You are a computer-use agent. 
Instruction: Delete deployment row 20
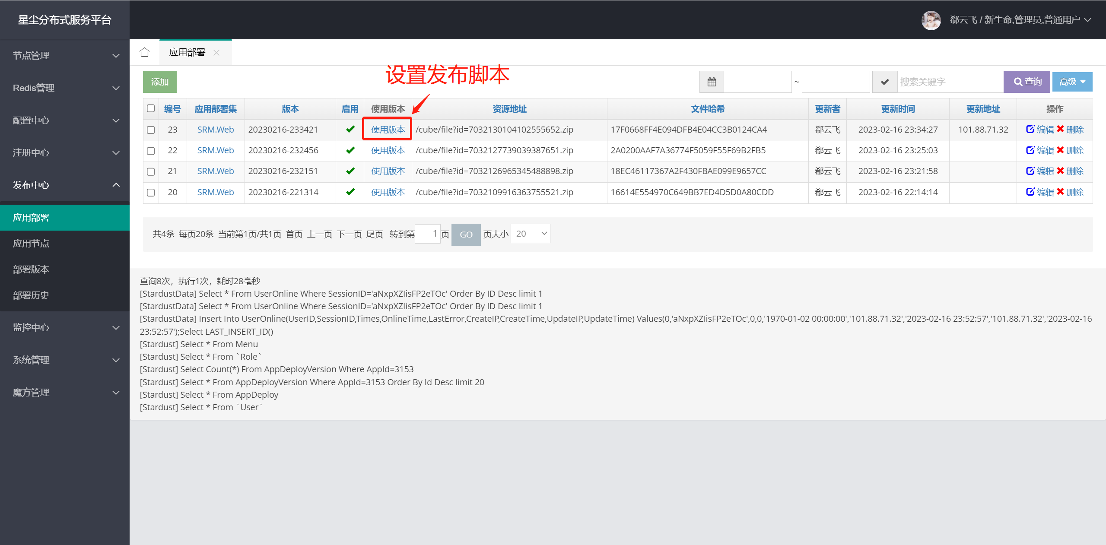pos(1070,192)
